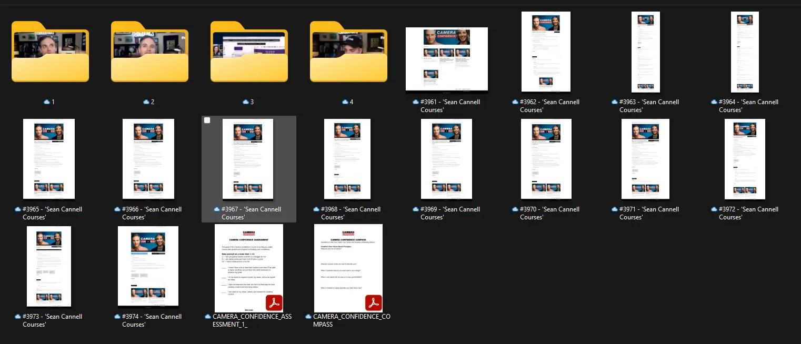Select the #3973 Sean Cannell Courses thumbnail
The image size is (801, 344).
coord(49,266)
